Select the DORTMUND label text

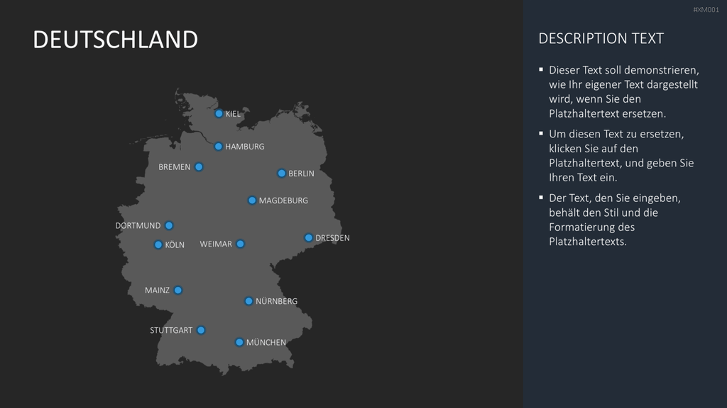point(138,226)
